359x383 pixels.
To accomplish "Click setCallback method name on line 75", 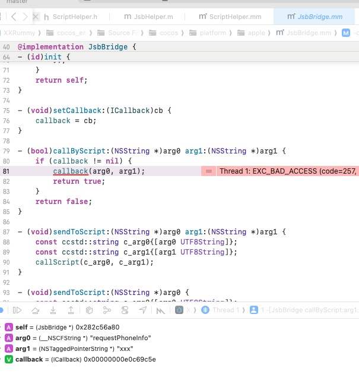I will click(77, 111).
